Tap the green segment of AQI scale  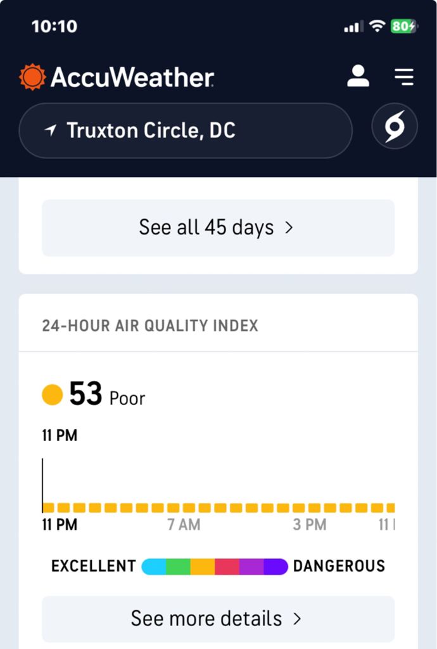tap(178, 566)
